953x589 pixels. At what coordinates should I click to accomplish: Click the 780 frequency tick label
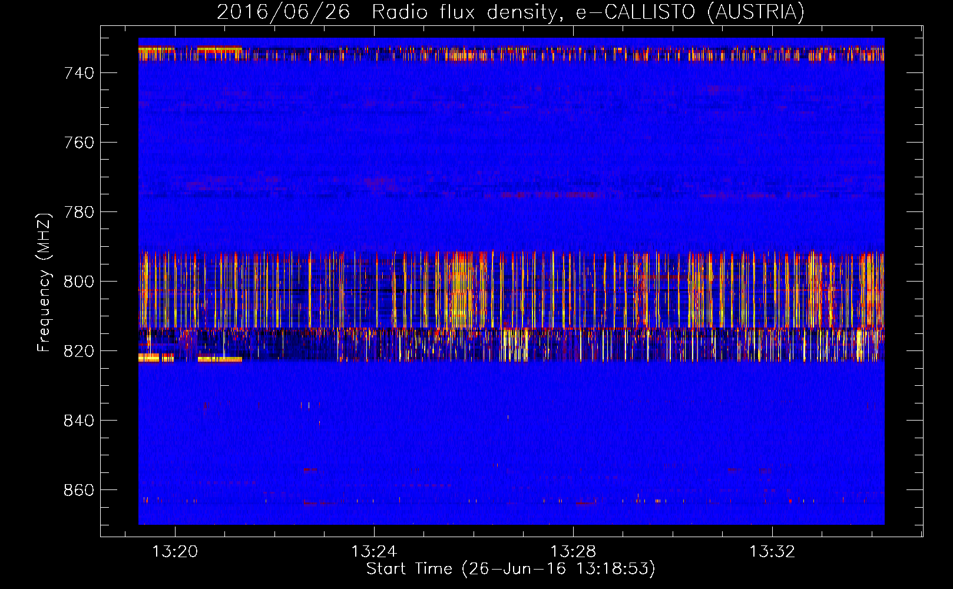pos(79,212)
